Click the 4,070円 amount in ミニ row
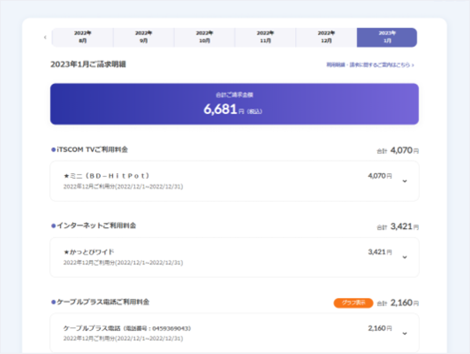 click(x=380, y=176)
